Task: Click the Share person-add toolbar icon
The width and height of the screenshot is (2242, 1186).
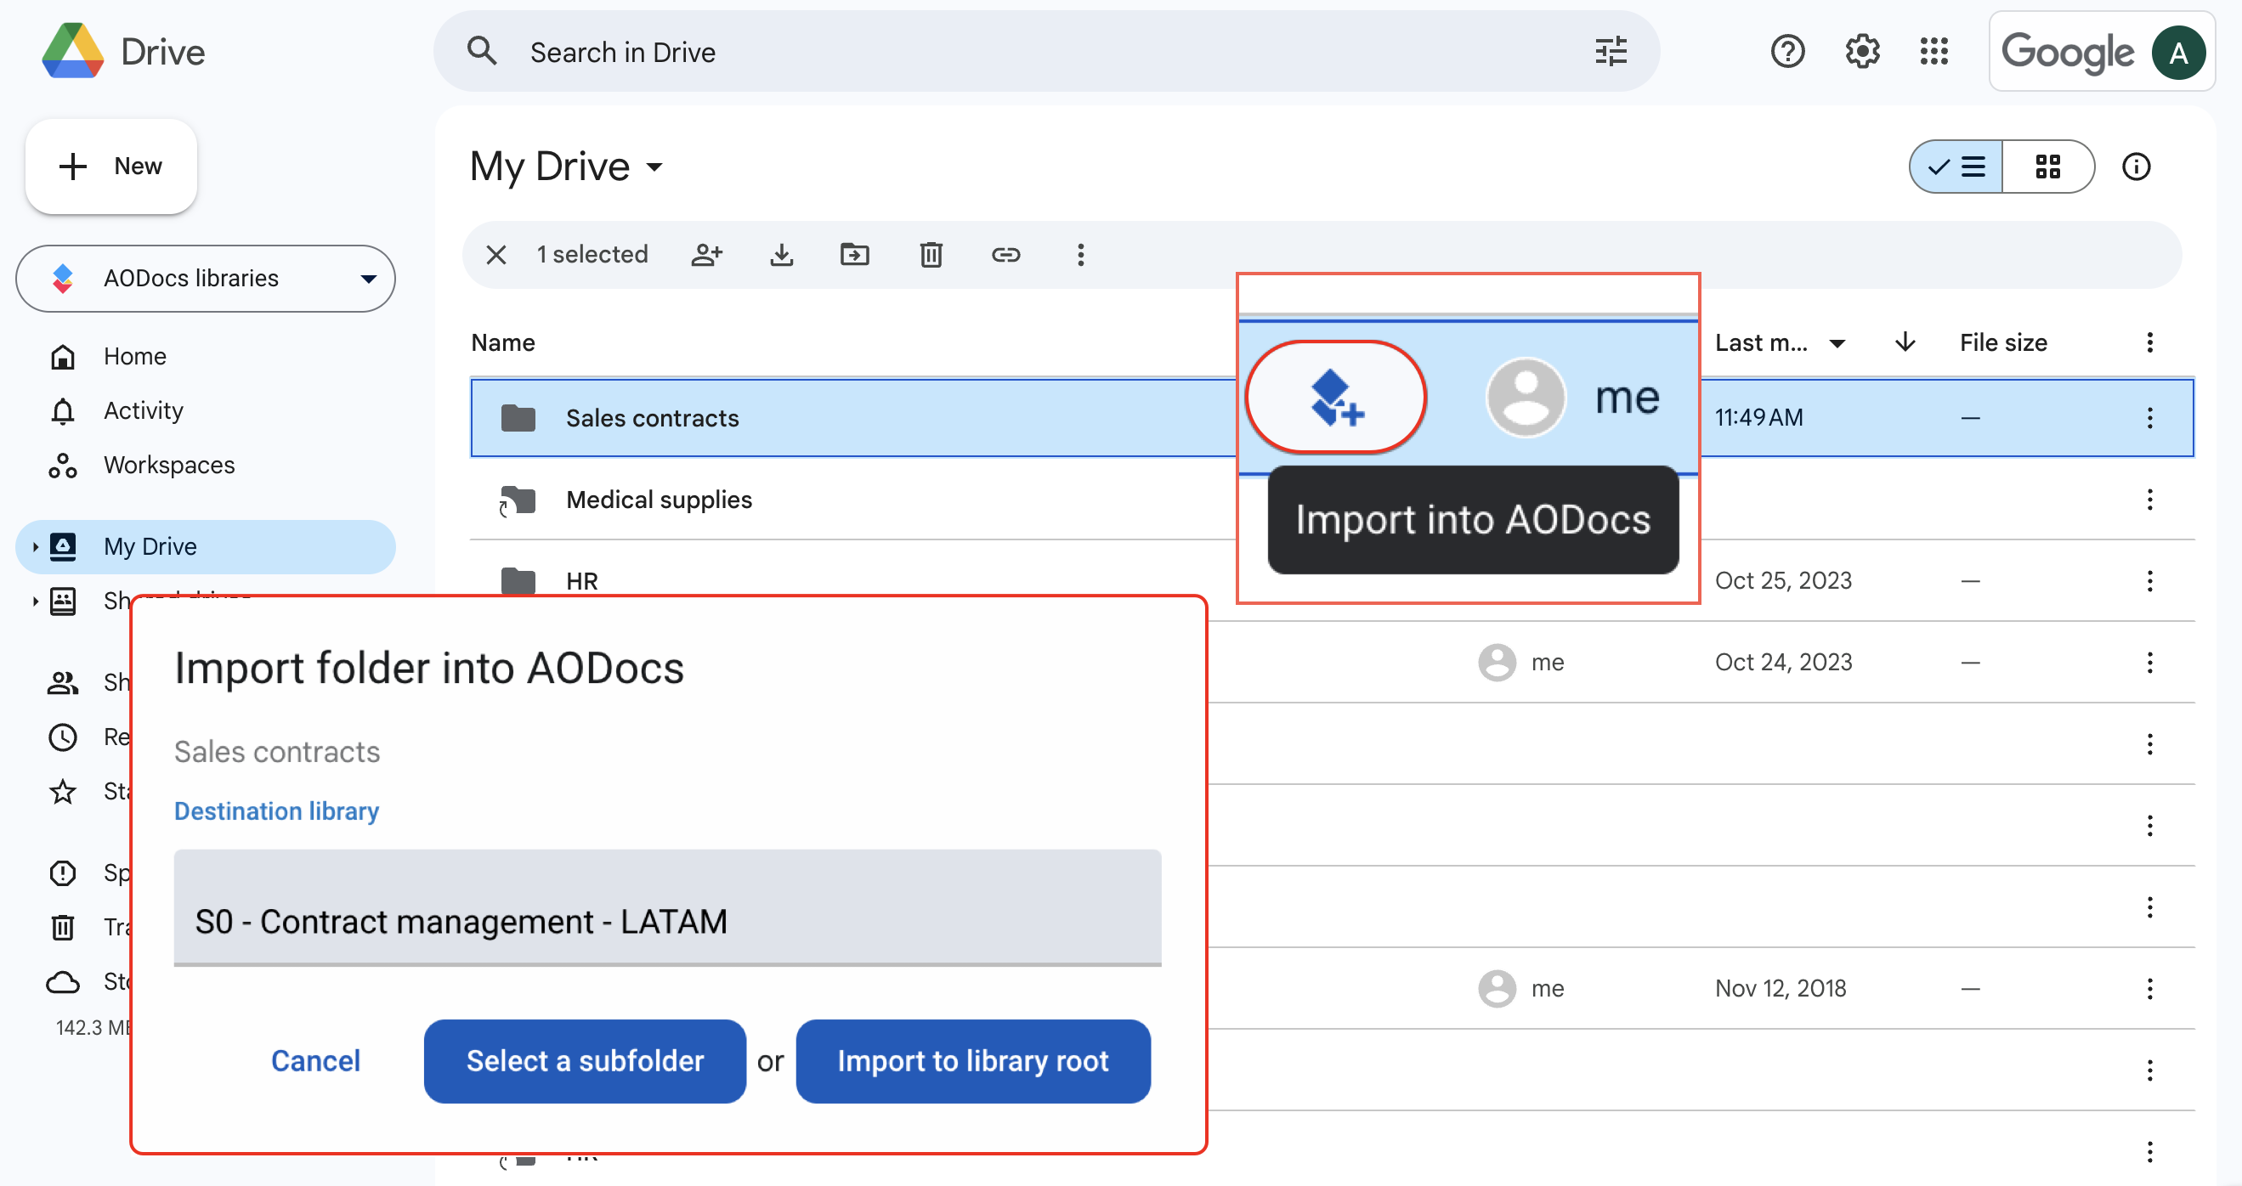Action: tap(707, 255)
